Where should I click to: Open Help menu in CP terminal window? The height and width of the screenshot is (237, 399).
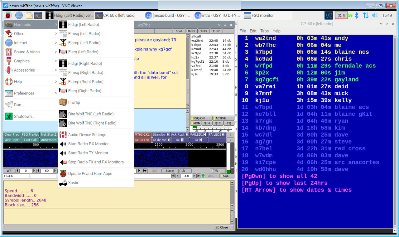(276, 31)
